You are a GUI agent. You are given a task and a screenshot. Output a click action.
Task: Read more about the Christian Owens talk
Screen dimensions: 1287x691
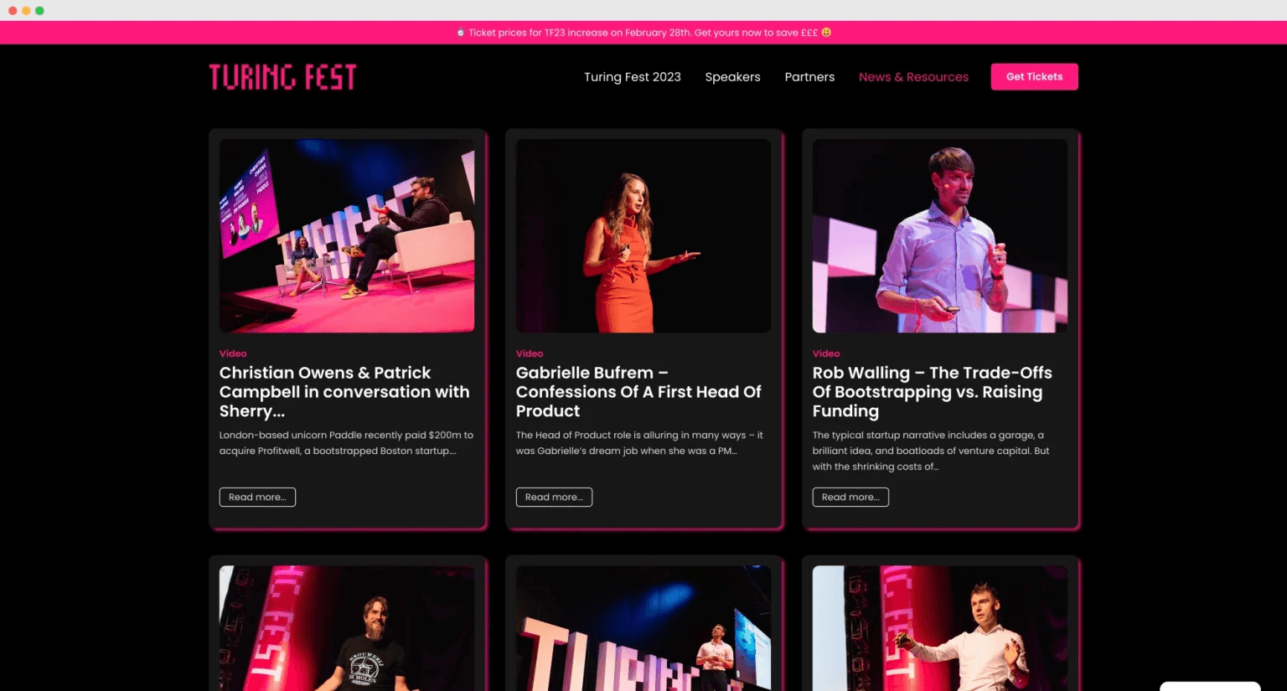(257, 497)
